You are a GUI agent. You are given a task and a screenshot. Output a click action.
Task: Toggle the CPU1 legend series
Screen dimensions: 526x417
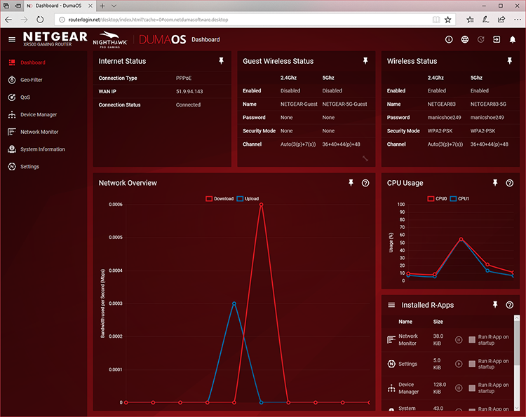[459, 199]
